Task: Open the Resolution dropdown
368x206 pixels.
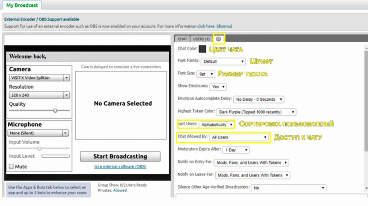Action: [x=39, y=95]
